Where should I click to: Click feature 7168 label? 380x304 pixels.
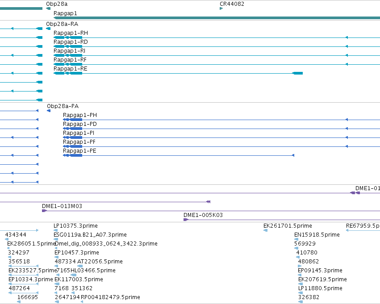62,288
